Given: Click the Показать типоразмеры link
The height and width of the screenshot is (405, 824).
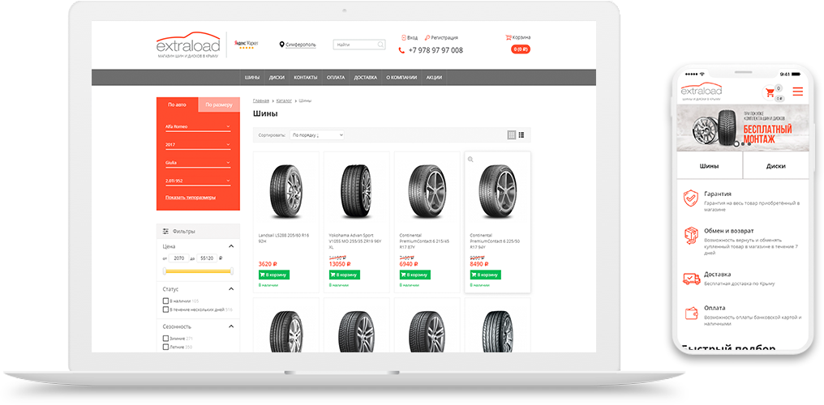Looking at the screenshot, I should pyautogui.click(x=191, y=198).
